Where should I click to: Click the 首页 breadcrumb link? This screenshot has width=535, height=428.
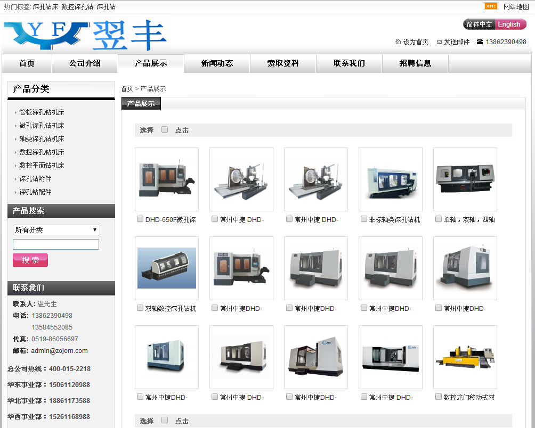point(127,88)
